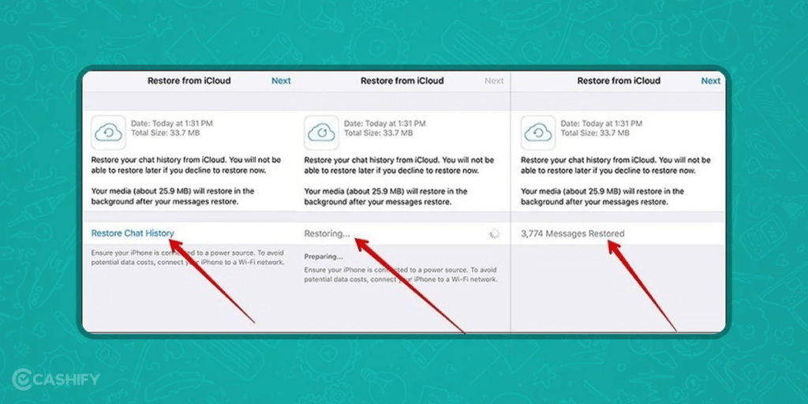Click iCloud backup icon in middle panel

click(321, 133)
